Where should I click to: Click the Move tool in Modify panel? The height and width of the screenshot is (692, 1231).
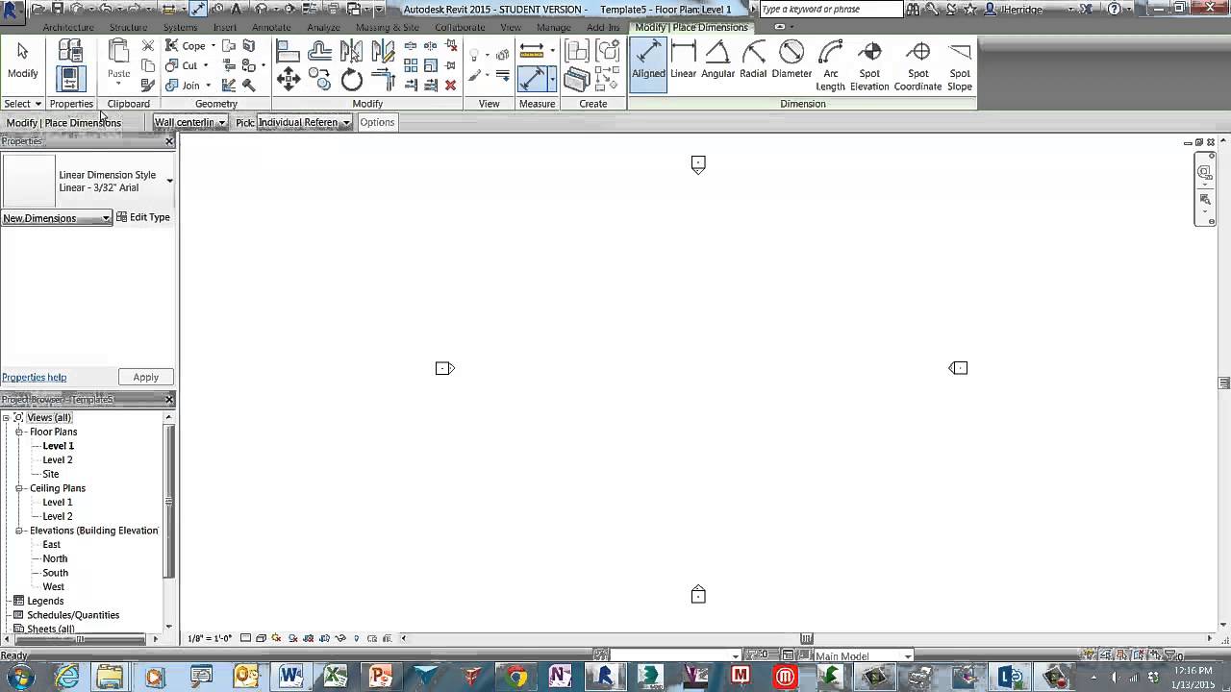289,80
